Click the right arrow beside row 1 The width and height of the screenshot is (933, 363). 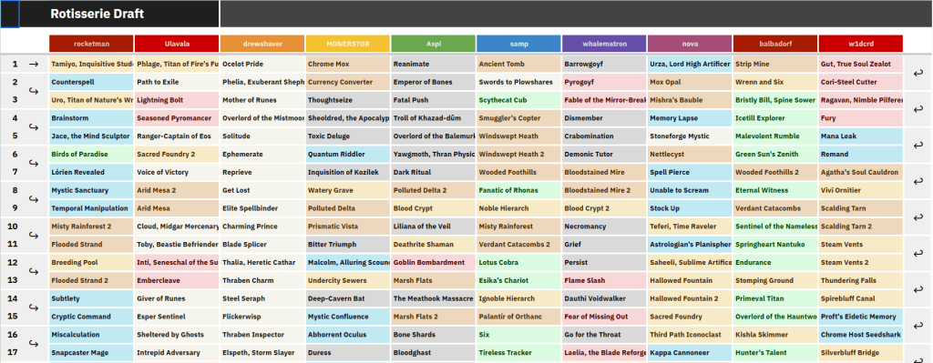tap(34, 65)
